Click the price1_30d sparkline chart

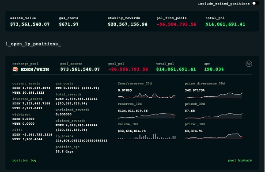214,136
